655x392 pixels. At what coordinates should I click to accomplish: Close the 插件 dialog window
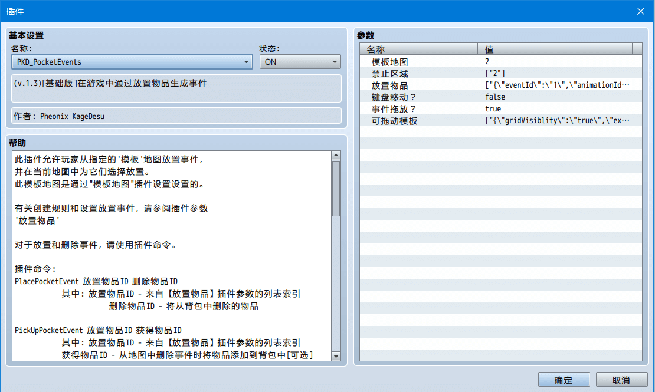click(x=640, y=11)
